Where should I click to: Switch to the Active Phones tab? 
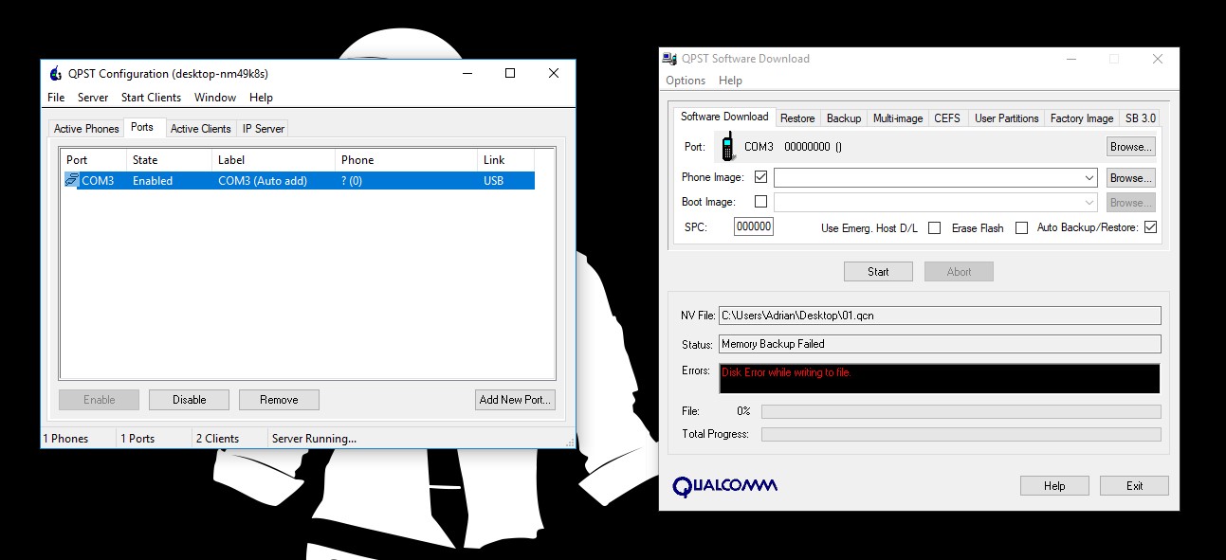point(86,129)
